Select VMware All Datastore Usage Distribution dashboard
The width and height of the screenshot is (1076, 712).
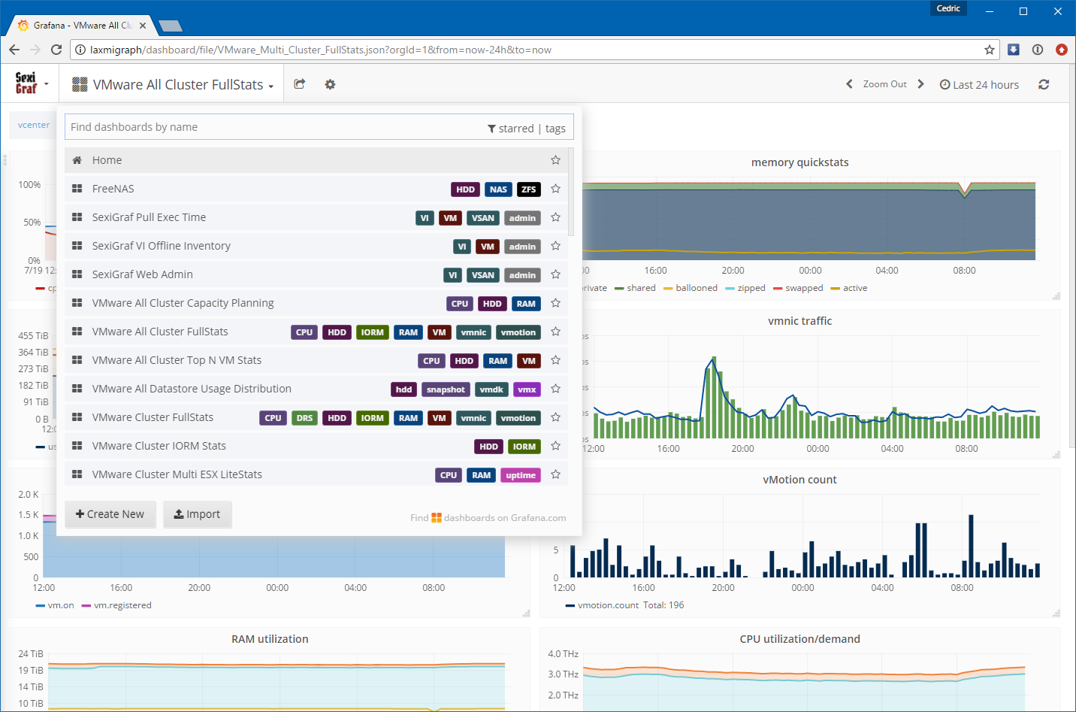click(192, 389)
